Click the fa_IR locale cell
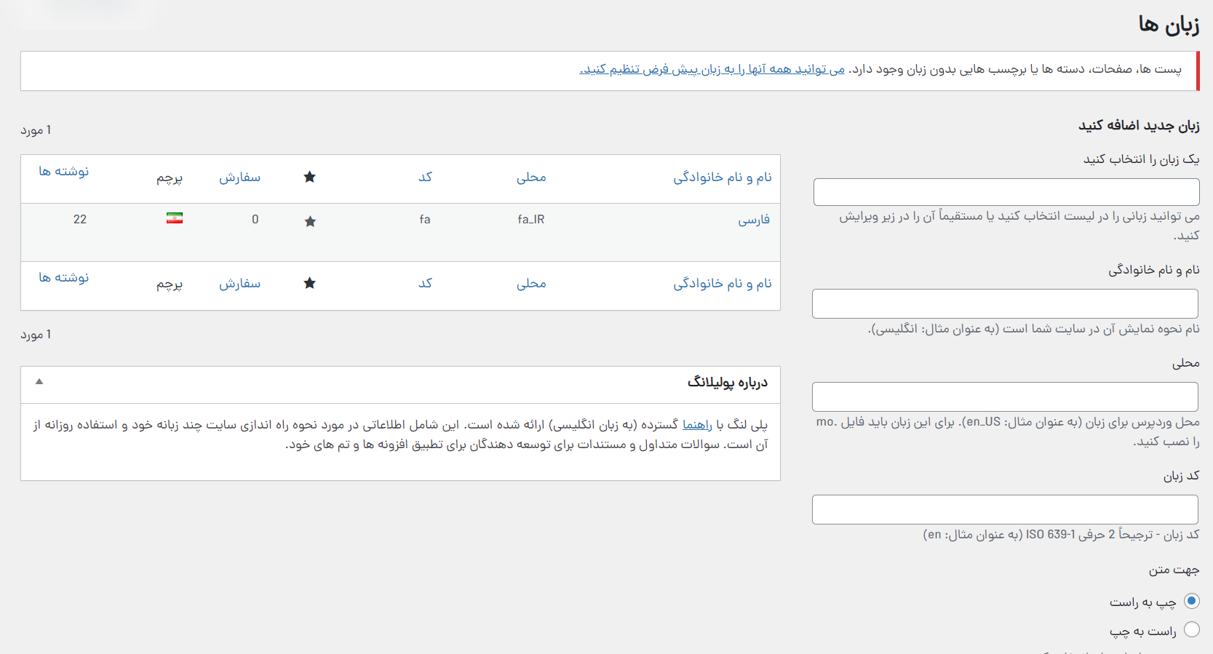Screen dimensions: 1213x654 pos(531,219)
